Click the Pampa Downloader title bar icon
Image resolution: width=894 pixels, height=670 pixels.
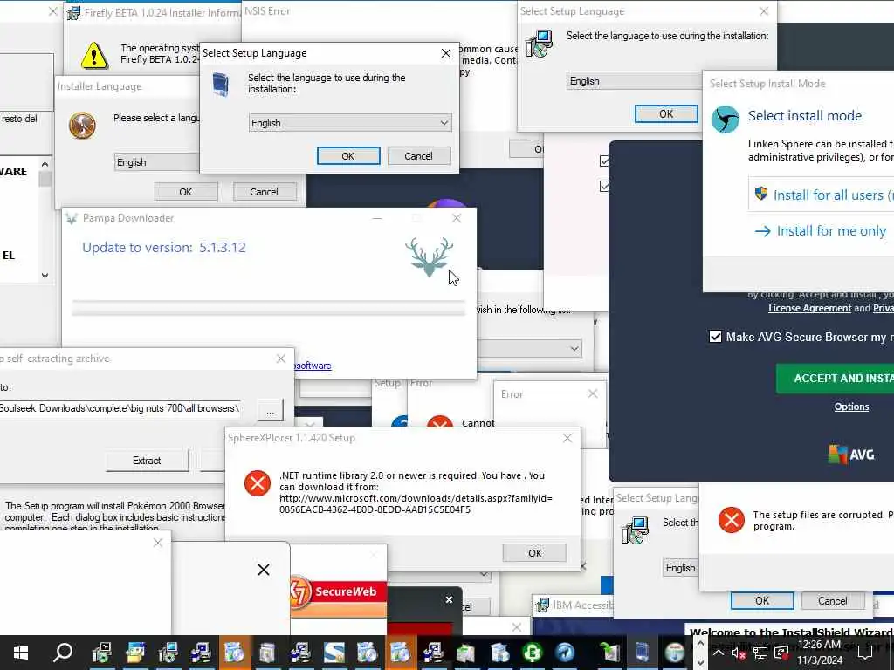coord(72,218)
